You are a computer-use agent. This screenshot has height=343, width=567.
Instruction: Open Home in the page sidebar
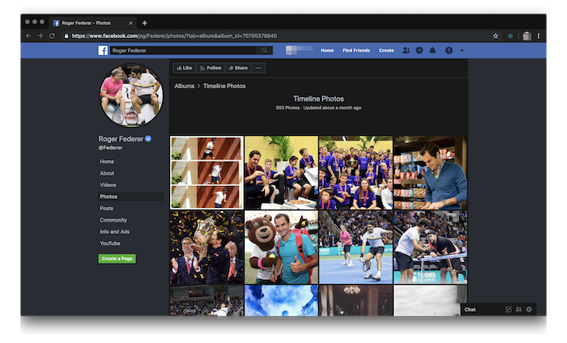pyautogui.click(x=107, y=162)
